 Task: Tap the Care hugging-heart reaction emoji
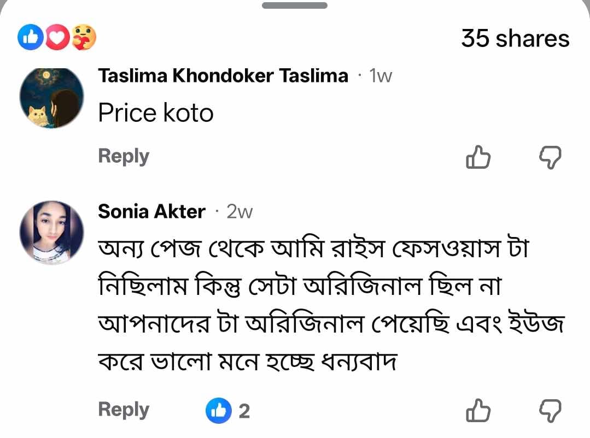(84, 37)
